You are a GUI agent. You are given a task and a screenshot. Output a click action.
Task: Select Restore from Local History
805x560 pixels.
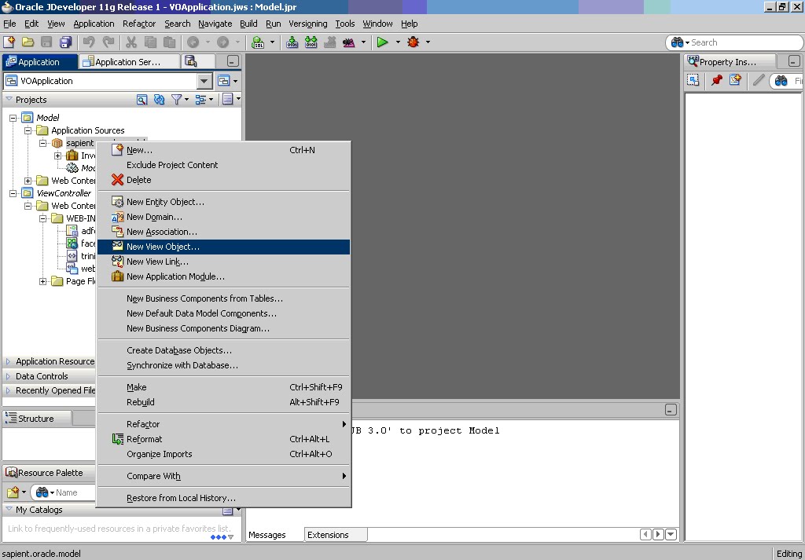pyautogui.click(x=224, y=498)
